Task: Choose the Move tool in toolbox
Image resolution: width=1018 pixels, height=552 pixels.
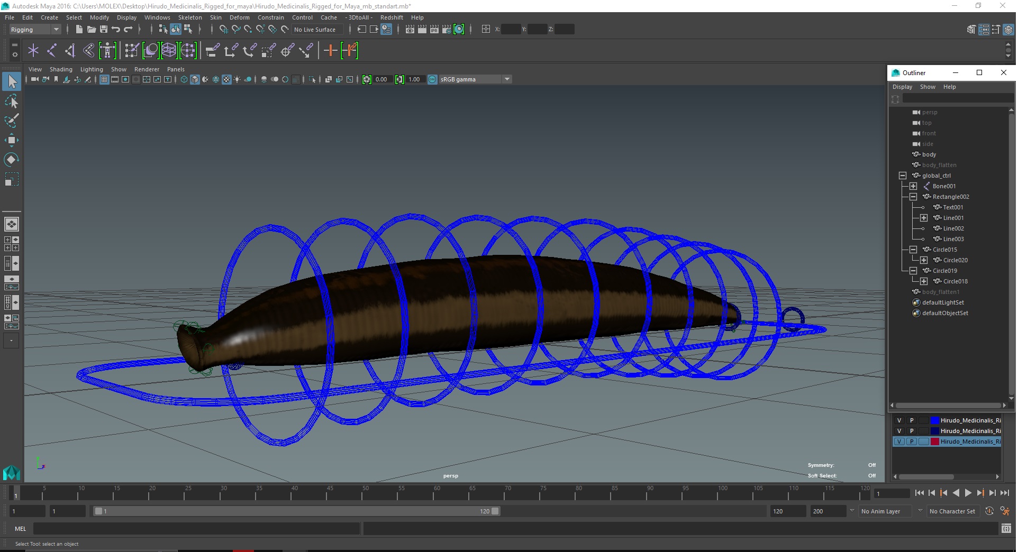Action: (12, 140)
